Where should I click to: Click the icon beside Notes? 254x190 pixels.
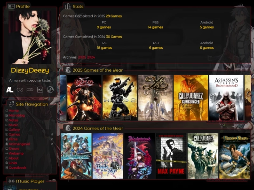7,120
